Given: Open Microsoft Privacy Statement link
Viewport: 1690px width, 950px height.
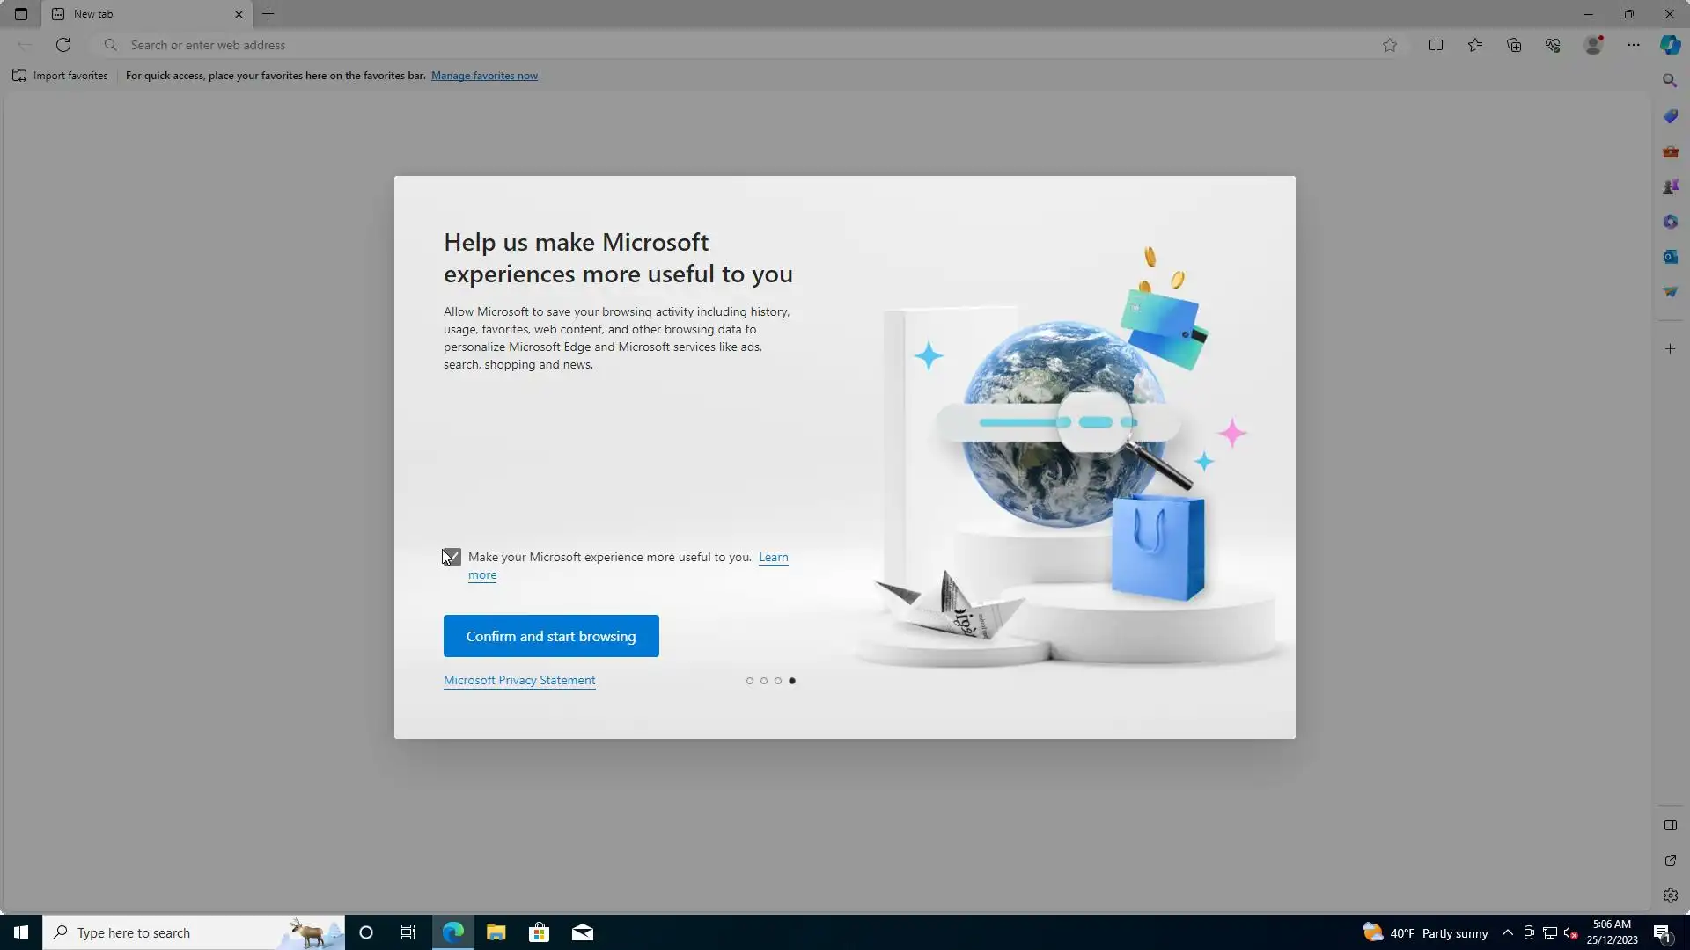Looking at the screenshot, I should [x=519, y=681].
